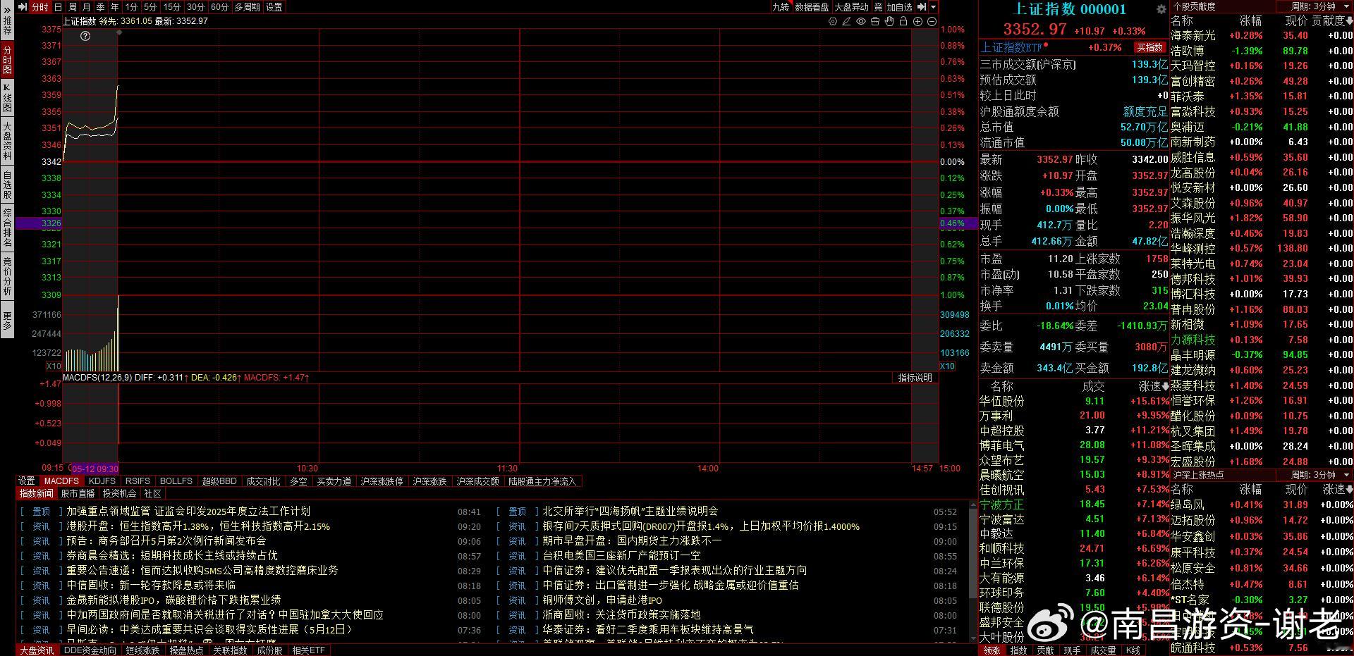Toggle the X10 volume scale on right
This screenshot has width=1354, height=656.
pos(947,366)
